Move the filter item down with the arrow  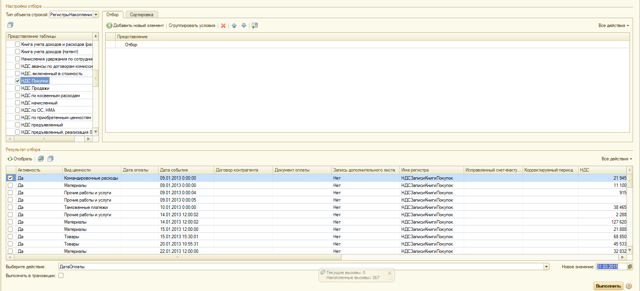coord(244,25)
